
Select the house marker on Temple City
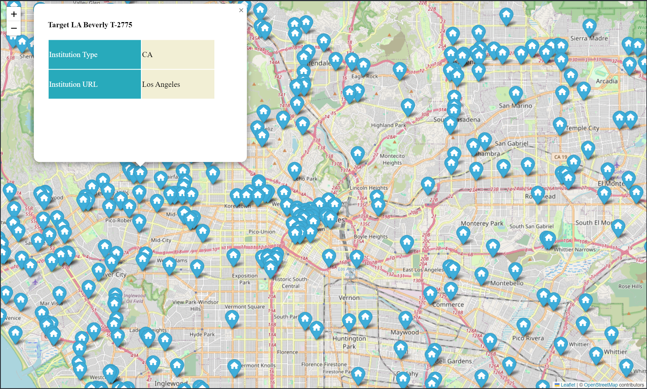click(x=560, y=125)
